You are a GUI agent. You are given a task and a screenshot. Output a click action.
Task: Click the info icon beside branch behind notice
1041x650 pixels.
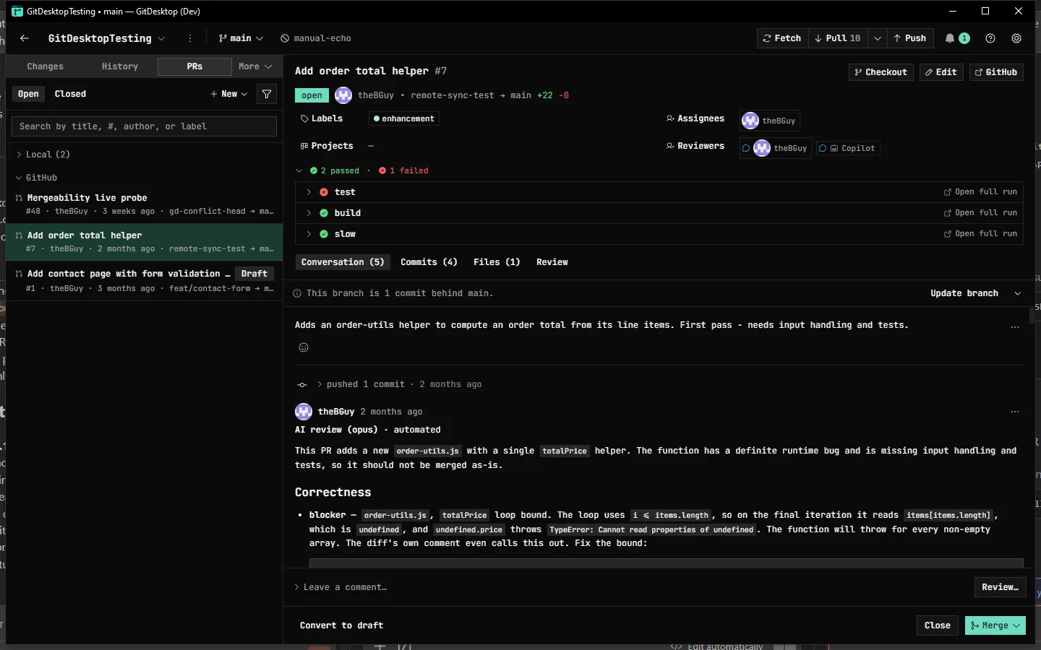tap(297, 293)
